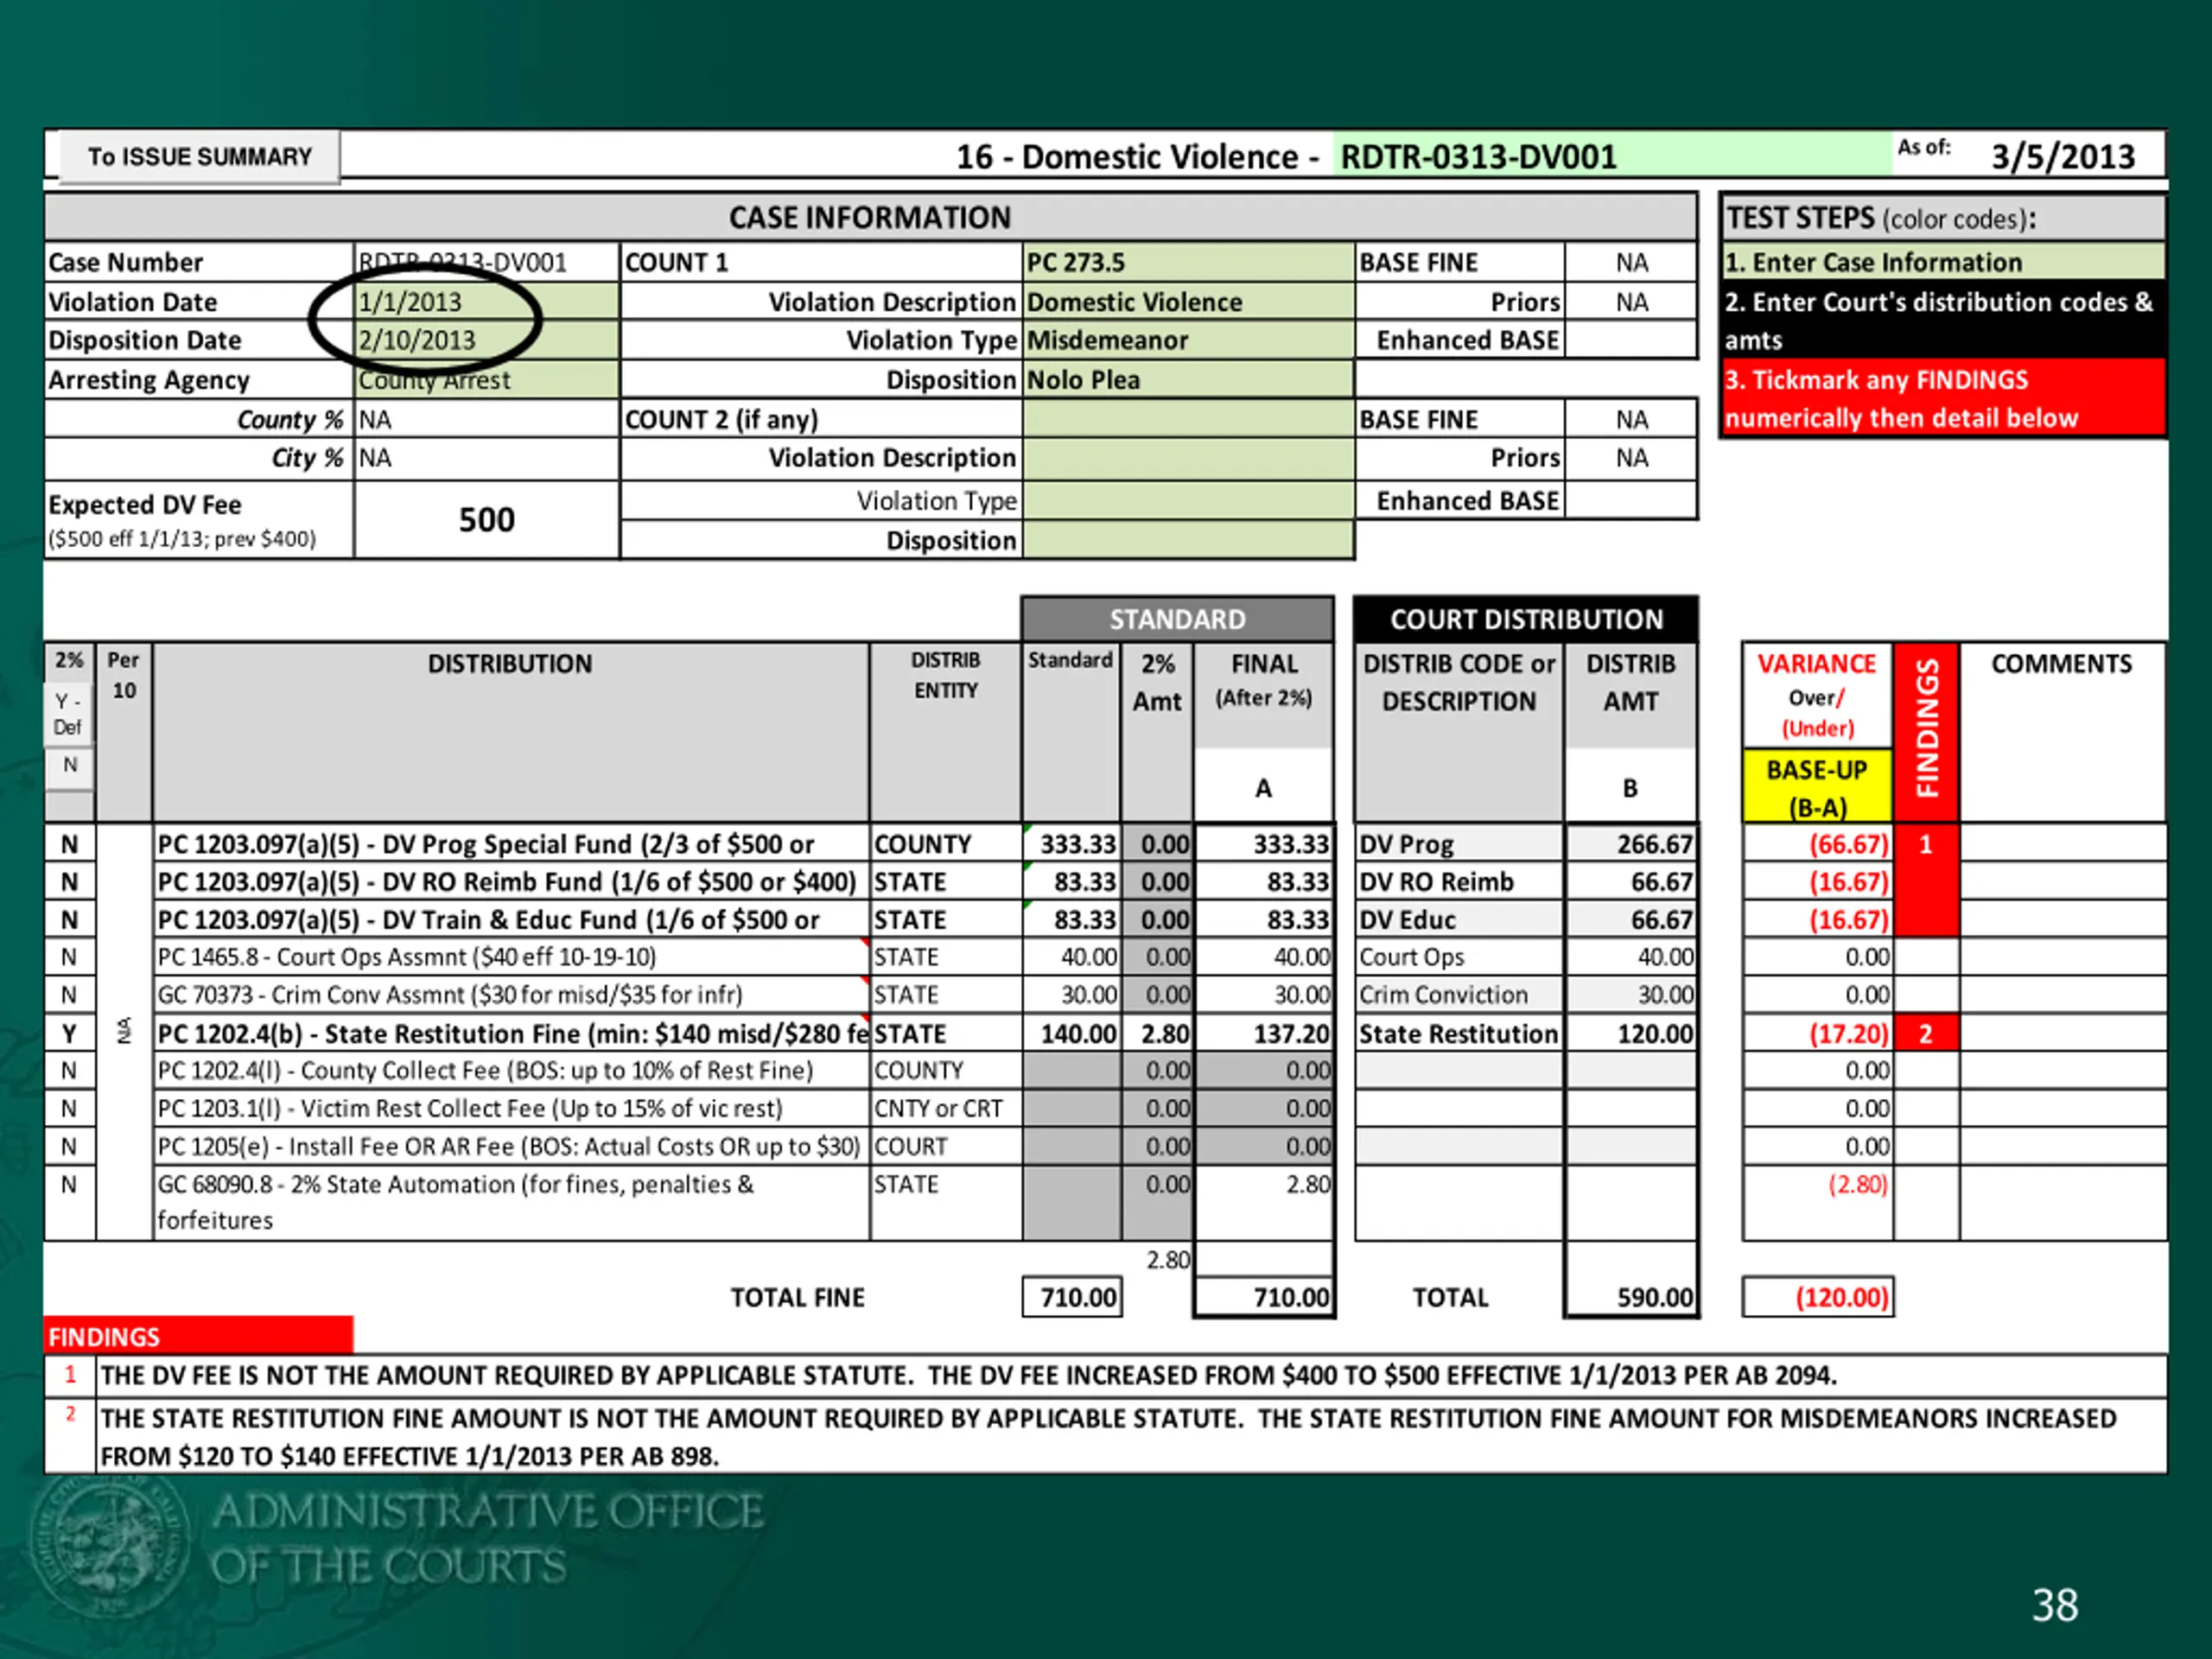This screenshot has height=1659, width=2212.
Task: Select the (66.67) variance cell
Action: click(x=1817, y=844)
